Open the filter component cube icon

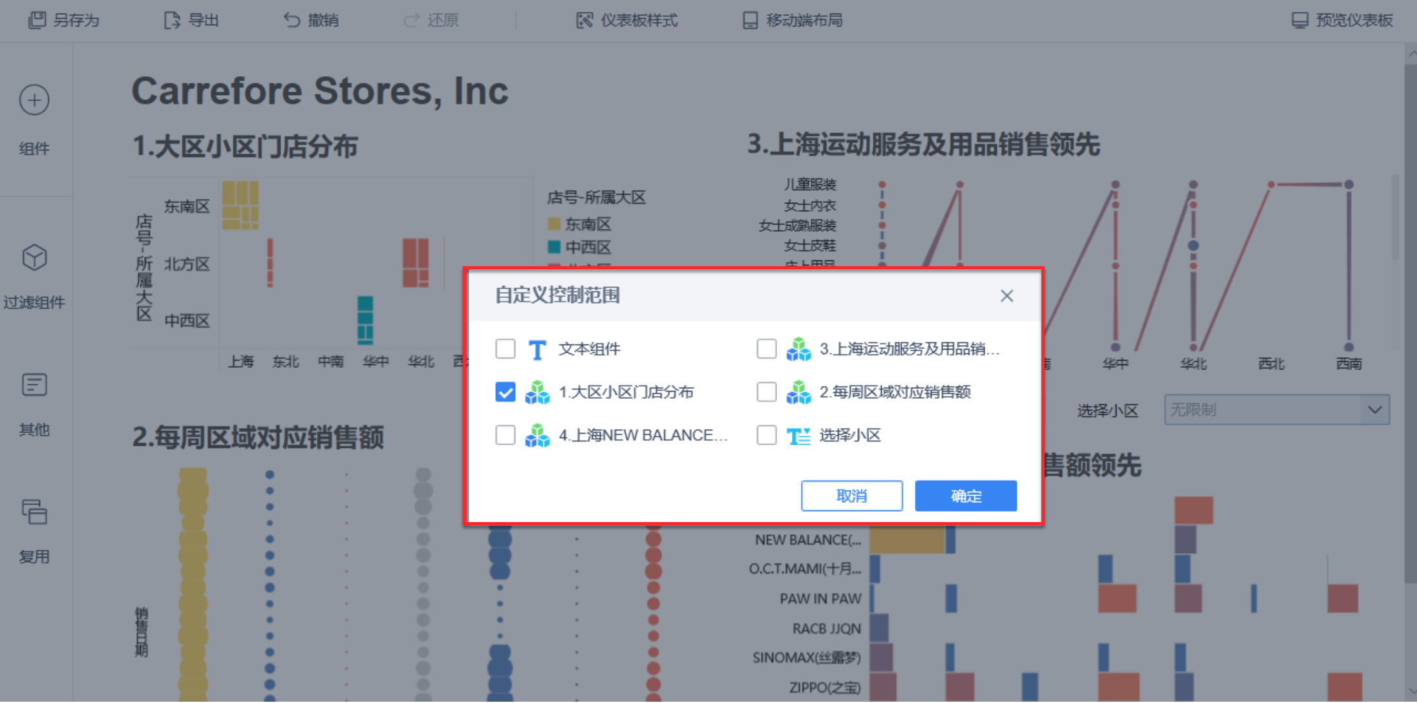click(x=34, y=258)
